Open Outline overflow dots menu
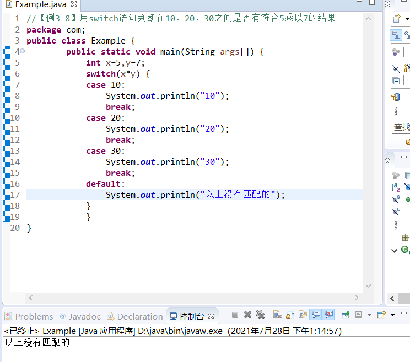The image size is (410, 362). [396, 225]
